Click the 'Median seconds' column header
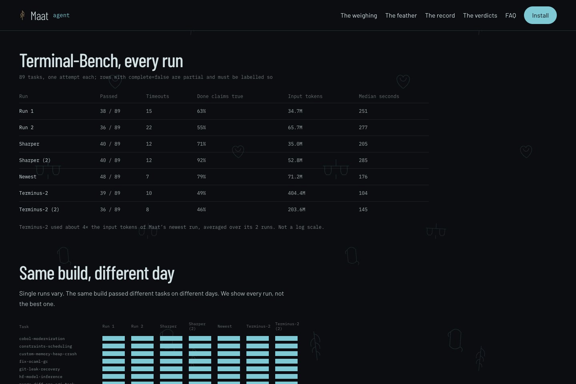 [x=379, y=96]
